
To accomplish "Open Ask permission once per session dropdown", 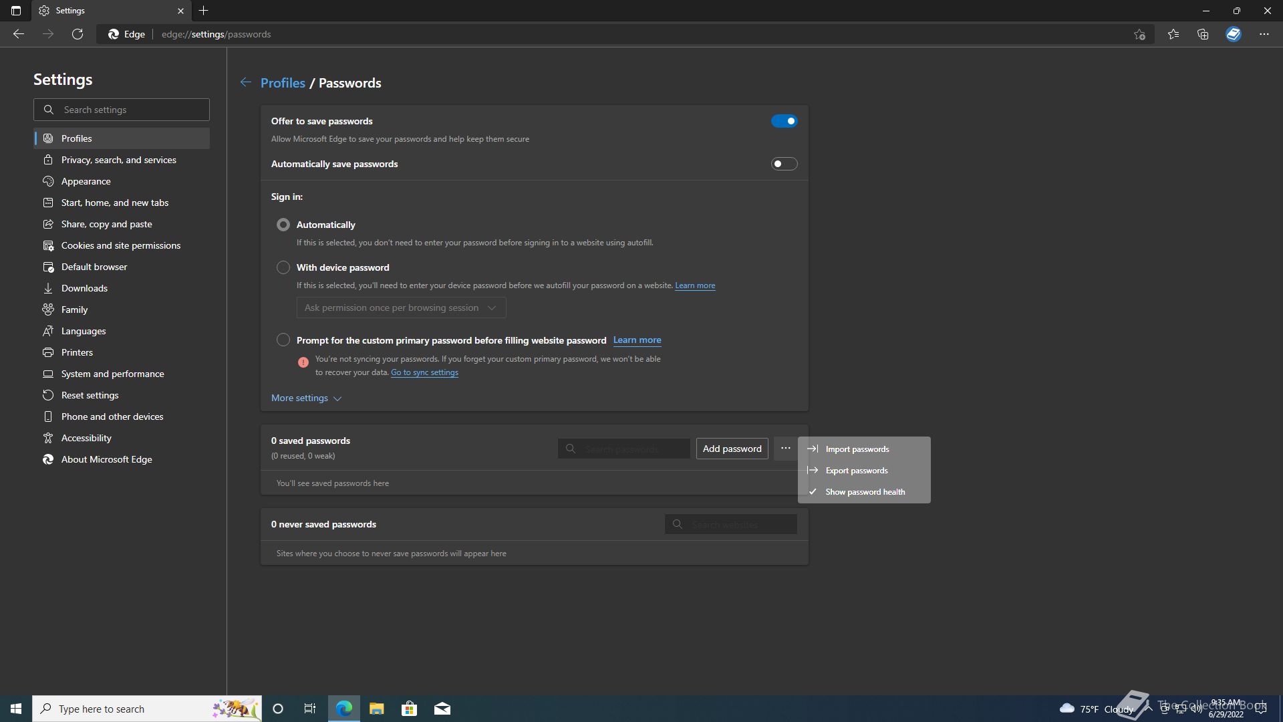I will [401, 308].
